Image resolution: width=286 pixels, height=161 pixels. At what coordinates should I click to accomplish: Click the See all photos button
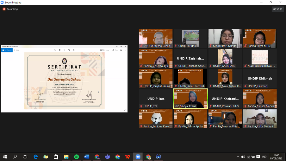point(7,50)
